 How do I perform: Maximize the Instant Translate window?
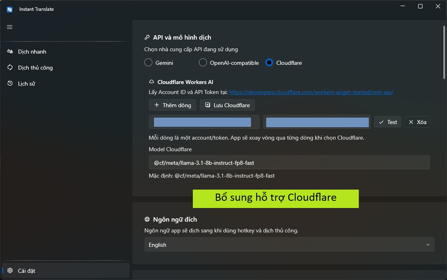coord(420,6)
